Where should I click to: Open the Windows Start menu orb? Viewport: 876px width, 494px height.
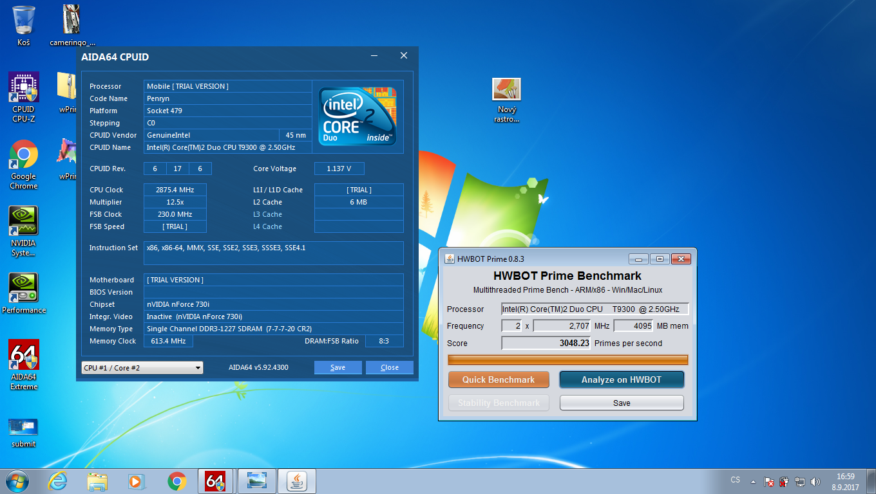pyautogui.click(x=16, y=480)
